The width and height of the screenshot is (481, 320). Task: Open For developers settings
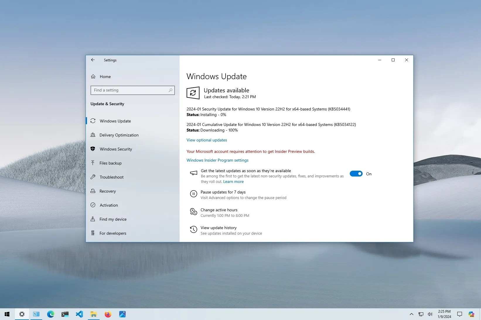pyautogui.click(x=133, y=233)
